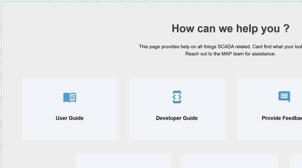The image size is (302, 168).
Task: Click the horizontal ruler along the top edge
Action: tap(151, 1)
